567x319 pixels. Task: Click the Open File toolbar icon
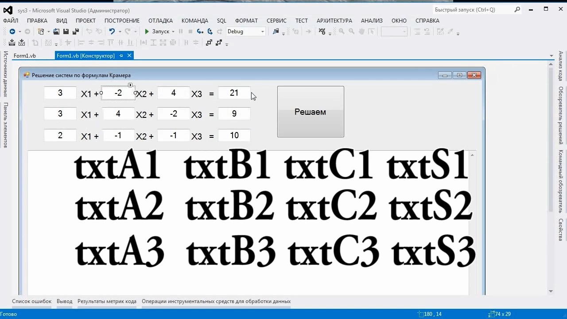pos(56,31)
